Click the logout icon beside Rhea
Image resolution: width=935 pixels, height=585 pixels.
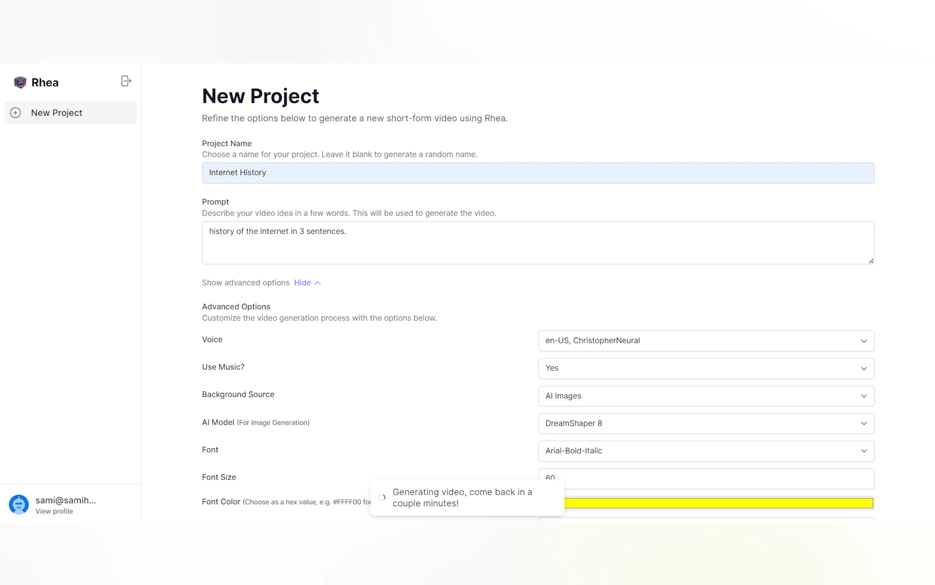[126, 81]
